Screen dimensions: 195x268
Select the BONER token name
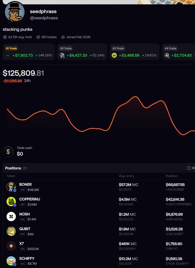tap(26, 184)
